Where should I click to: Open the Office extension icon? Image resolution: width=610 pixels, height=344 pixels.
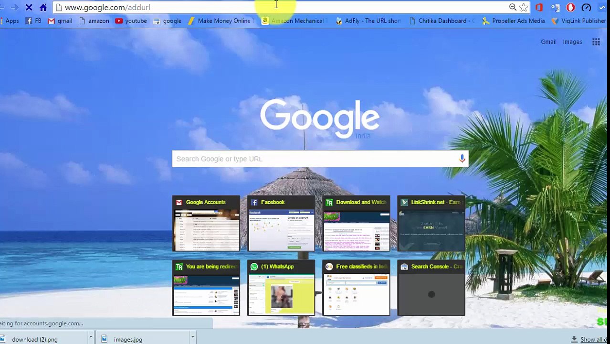click(539, 7)
